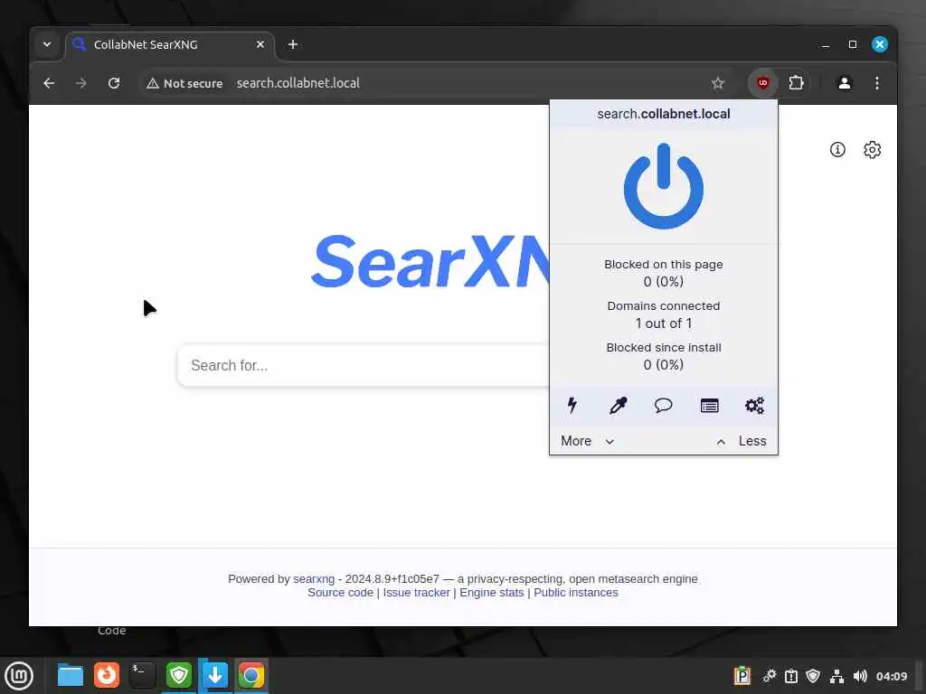Viewport: 926px width, 694px height.
Task: Click uBlock Origin extension icon in toolbar
Action: coord(762,82)
